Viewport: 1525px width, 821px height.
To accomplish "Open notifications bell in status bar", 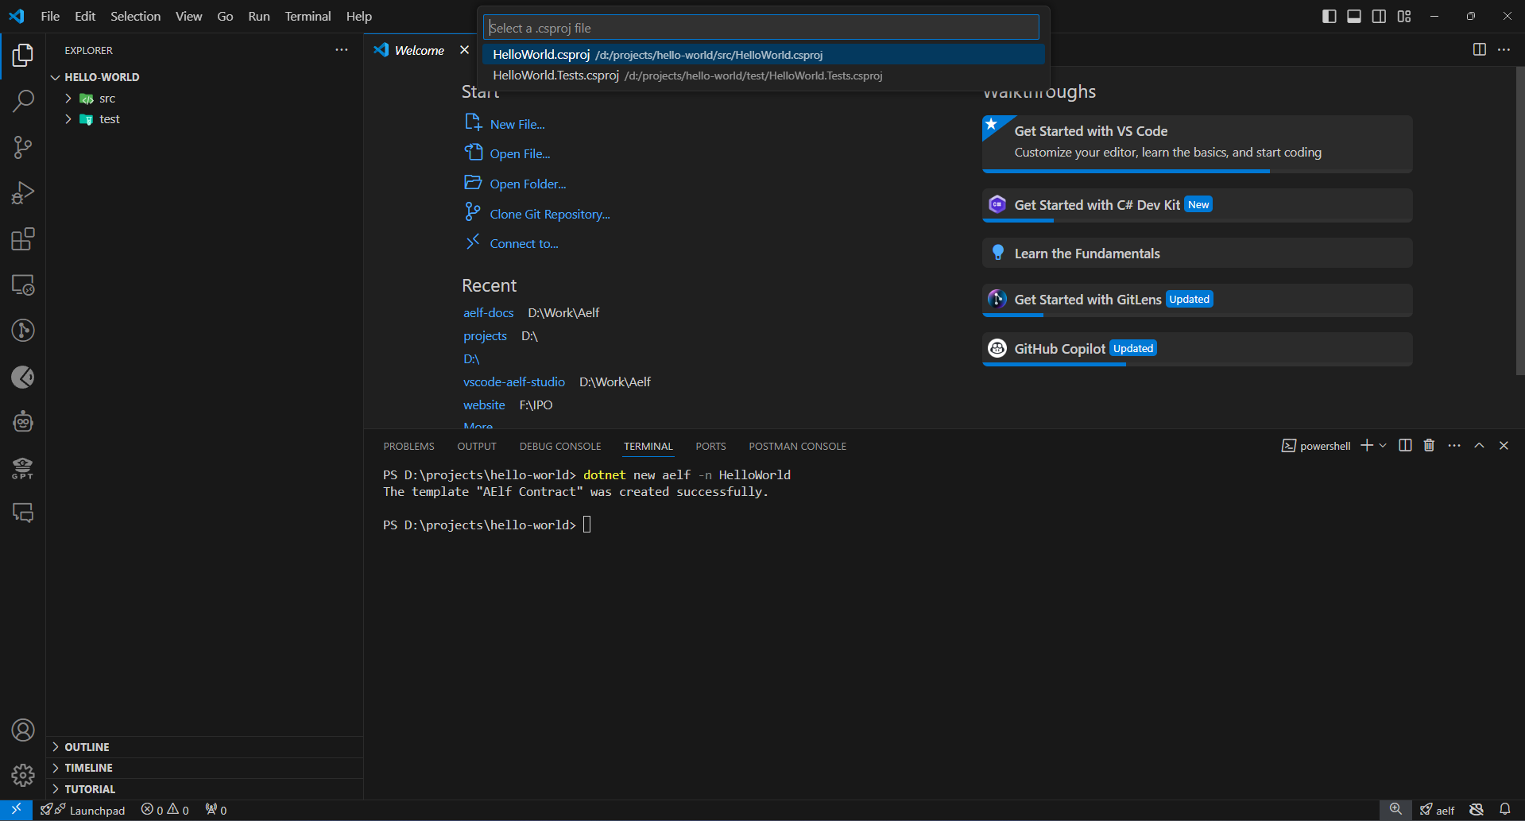I will (x=1505, y=810).
